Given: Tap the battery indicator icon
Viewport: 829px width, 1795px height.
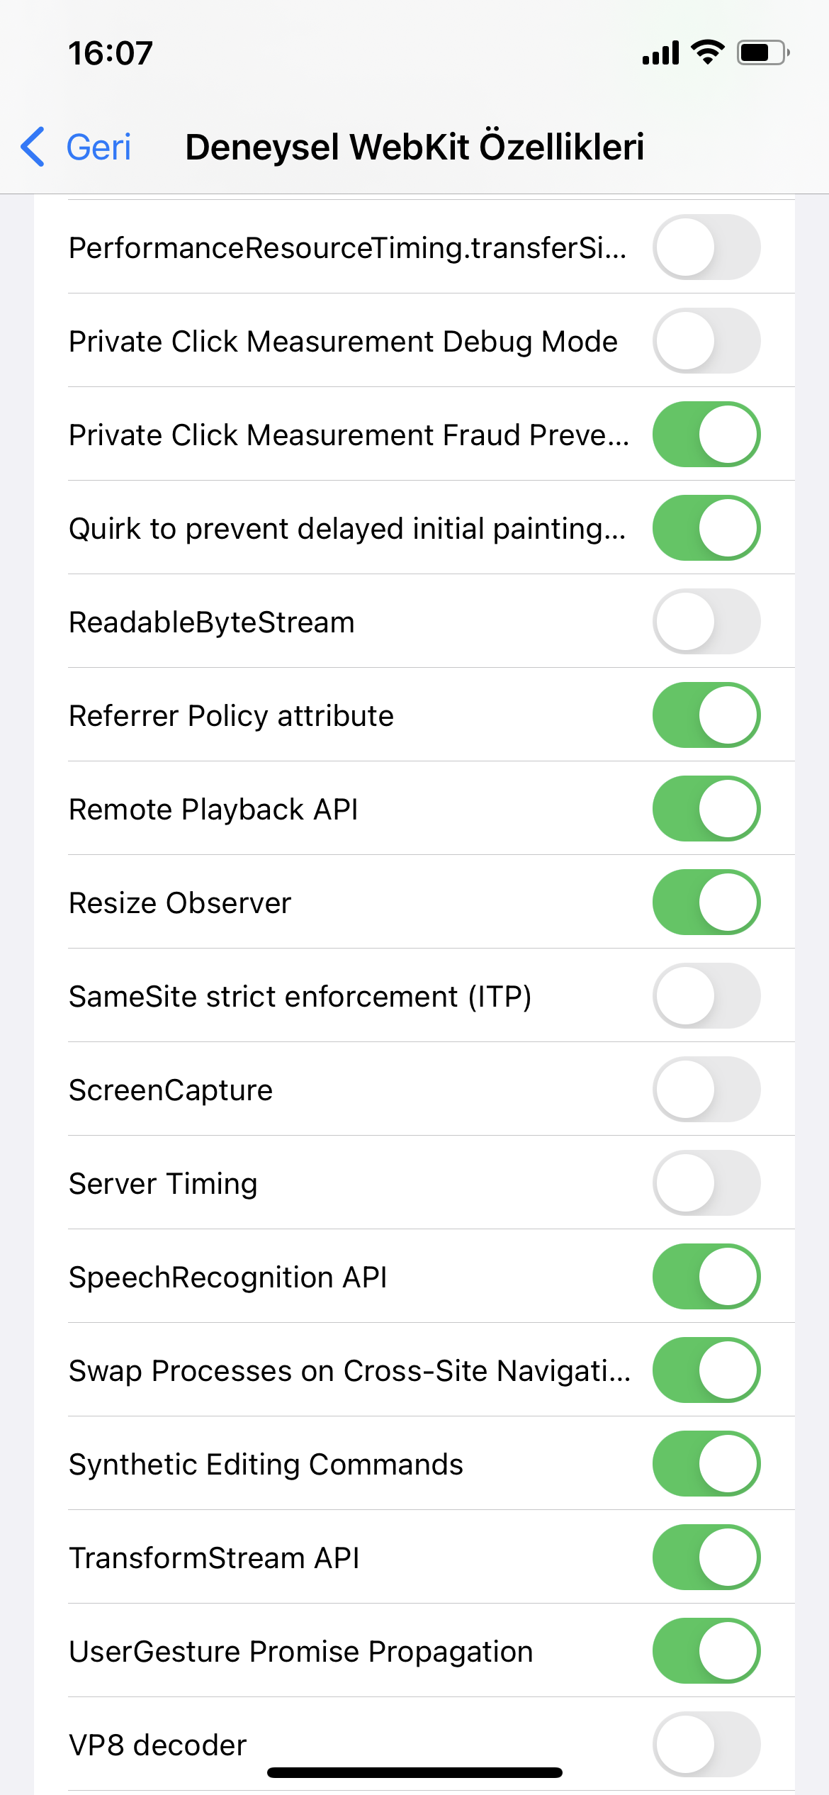Looking at the screenshot, I should (x=763, y=52).
